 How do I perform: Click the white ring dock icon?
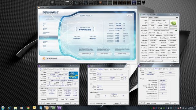tap(71, 2)
